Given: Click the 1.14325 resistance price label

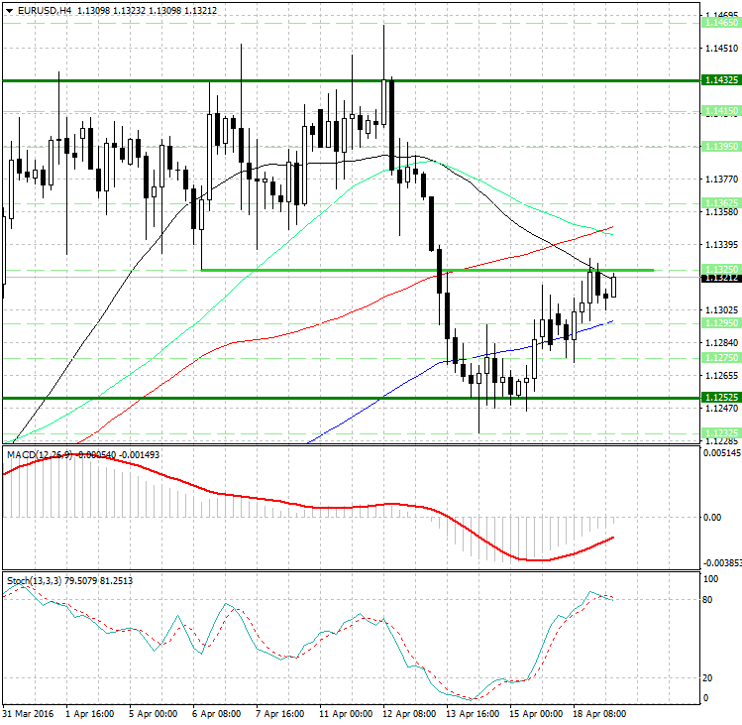Looking at the screenshot, I should [721, 80].
